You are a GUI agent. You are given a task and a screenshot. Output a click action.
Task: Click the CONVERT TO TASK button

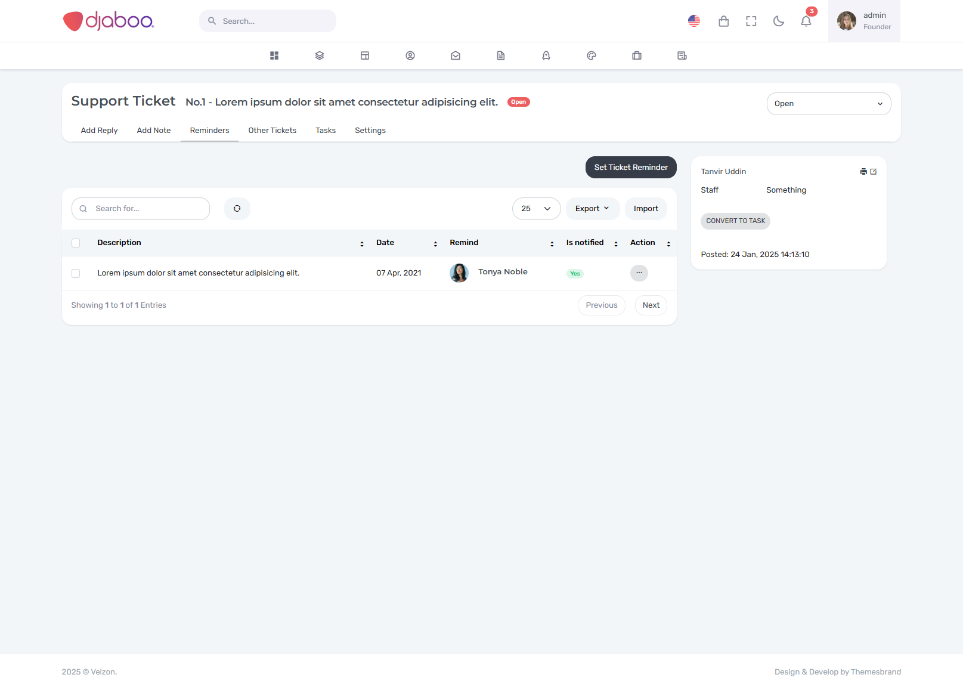(735, 221)
